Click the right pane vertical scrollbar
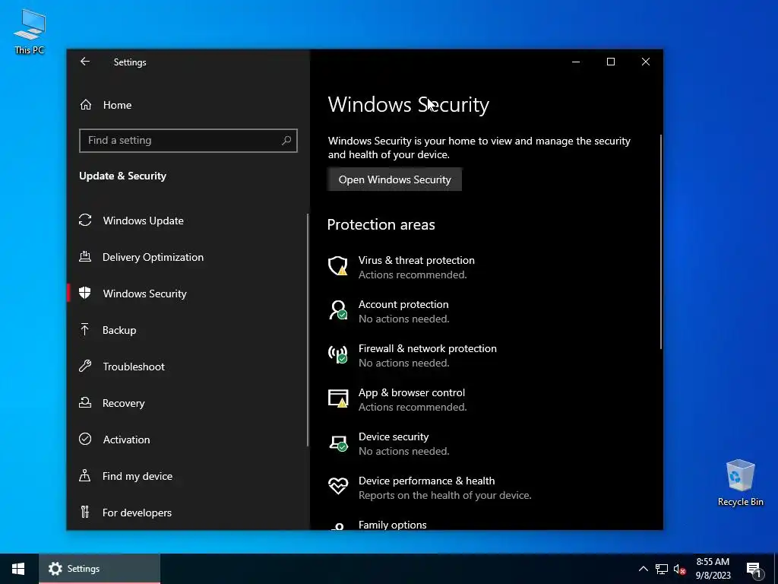The height and width of the screenshot is (584, 778). (660, 241)
